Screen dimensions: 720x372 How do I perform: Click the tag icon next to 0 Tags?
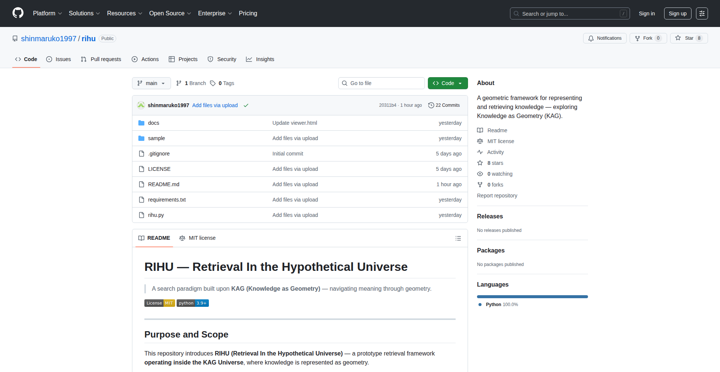213,83
